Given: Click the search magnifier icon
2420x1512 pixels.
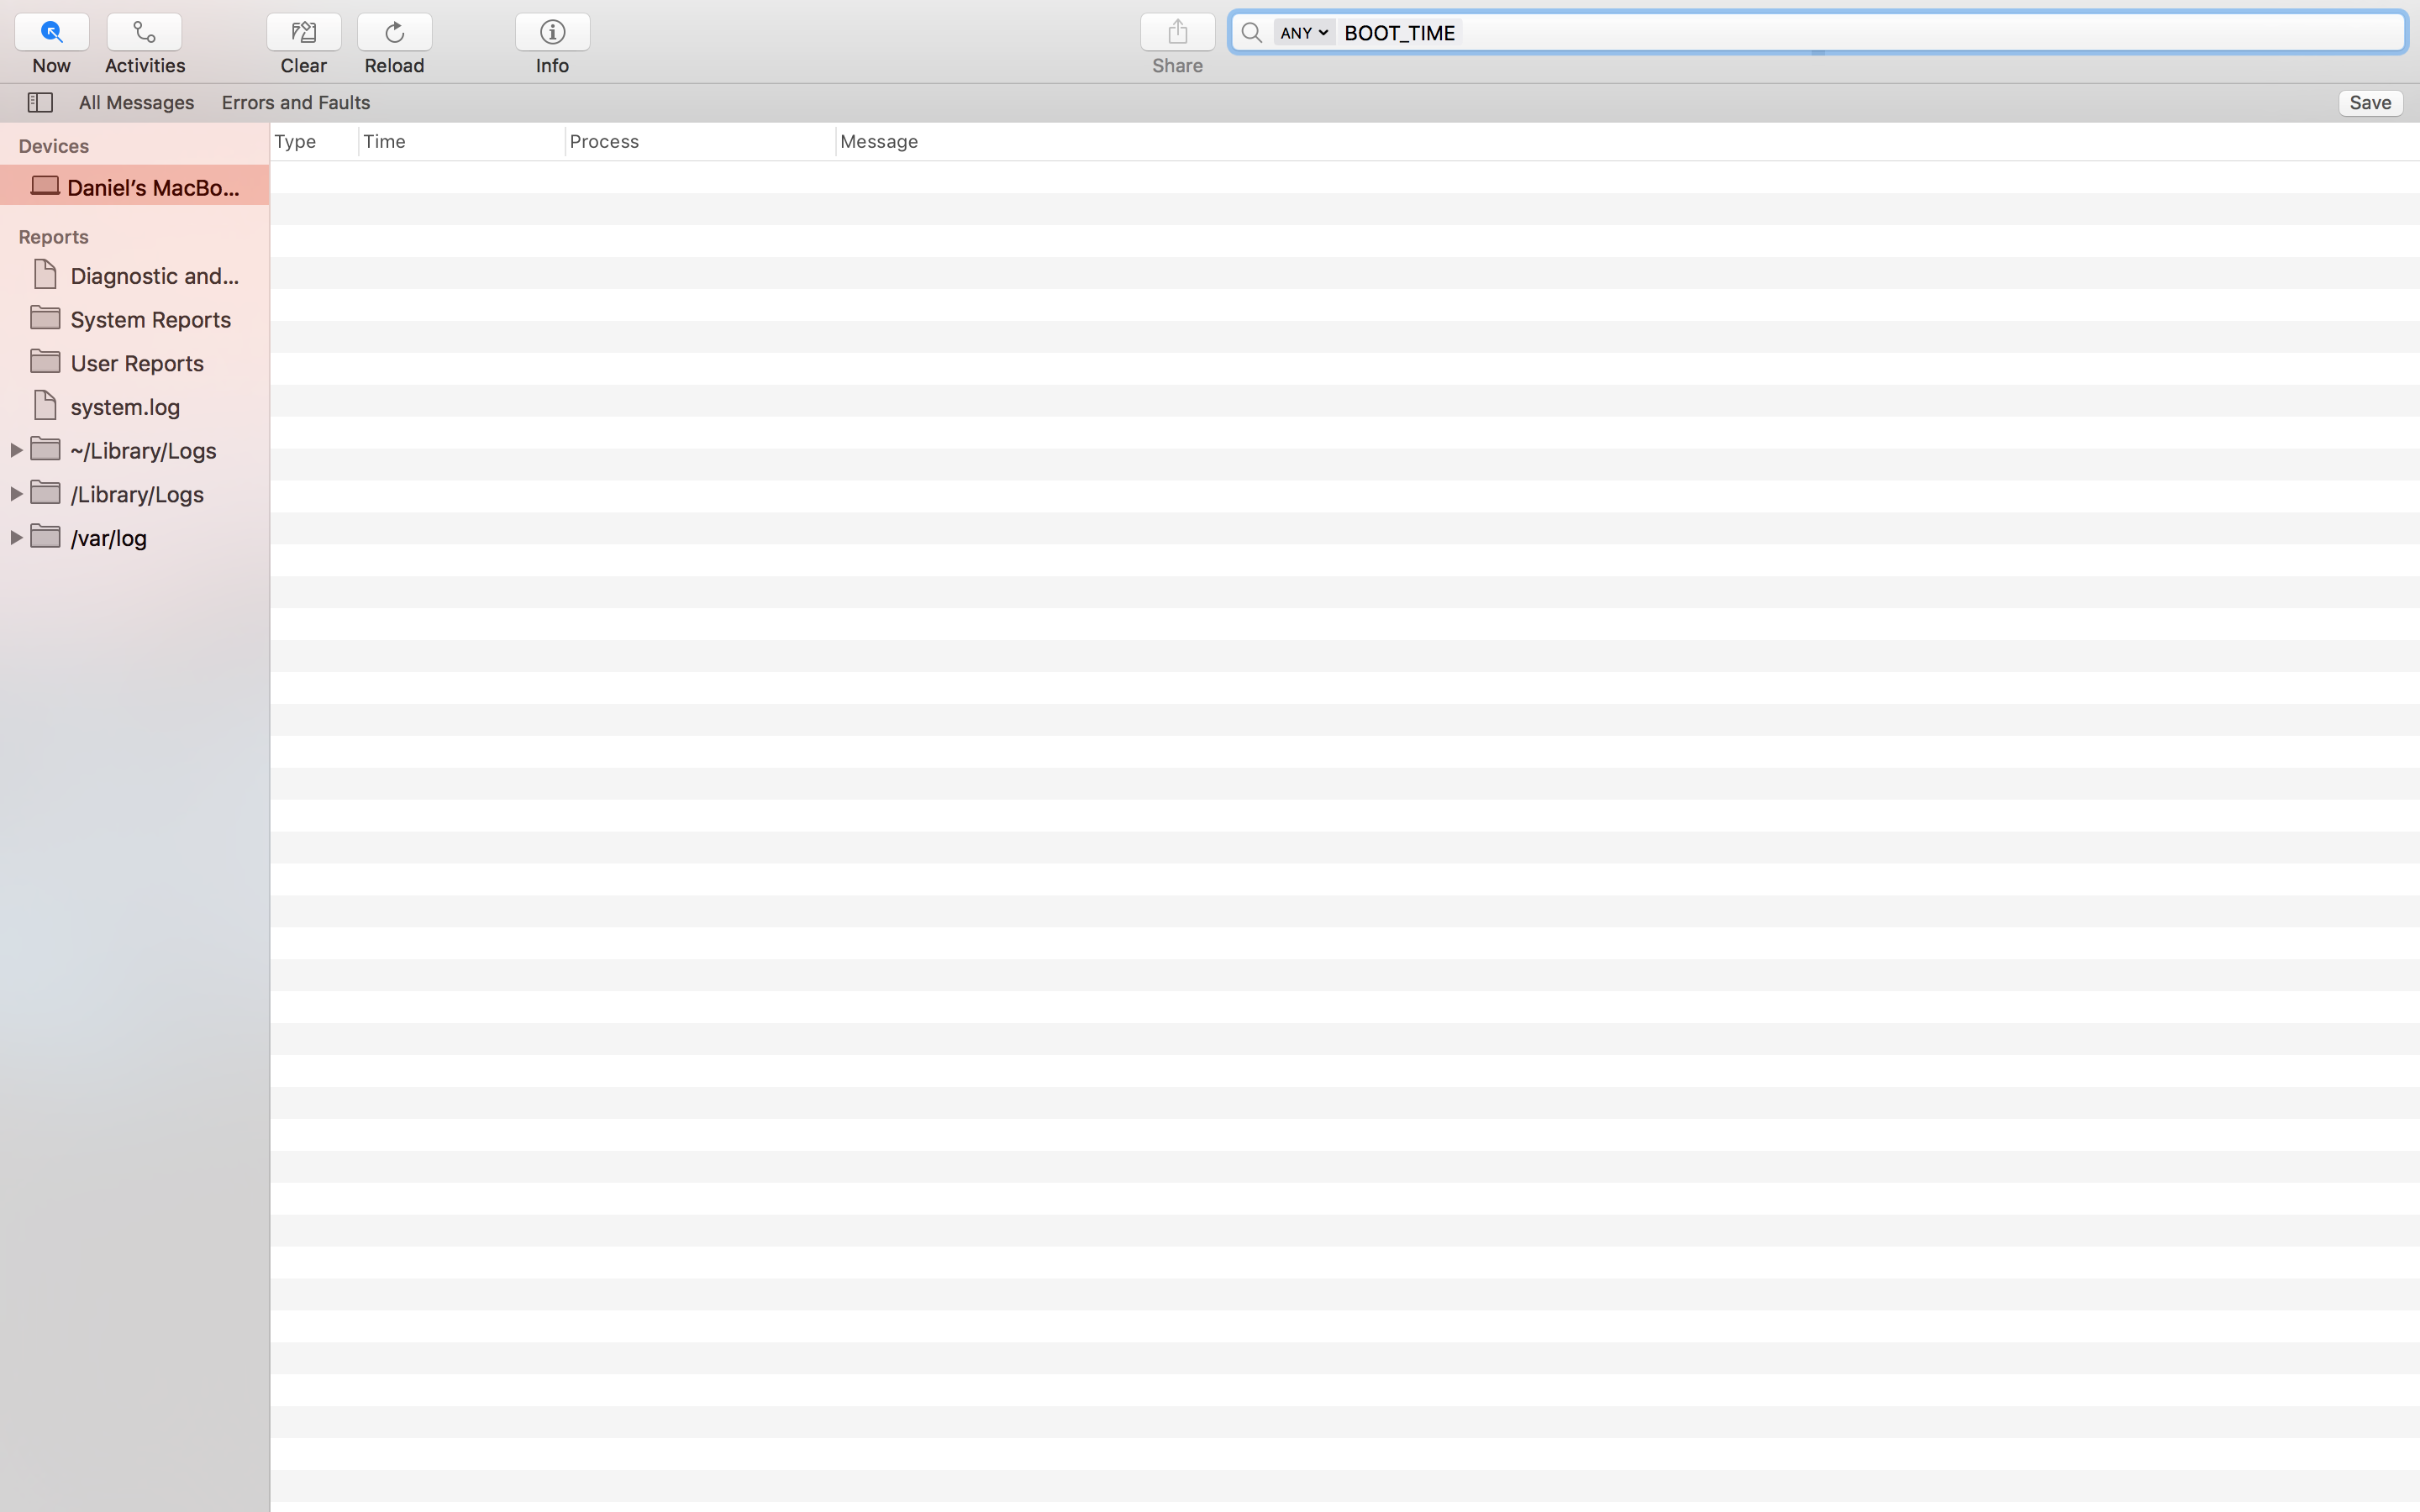Looking at the screenshot, I should point(1252,32).
